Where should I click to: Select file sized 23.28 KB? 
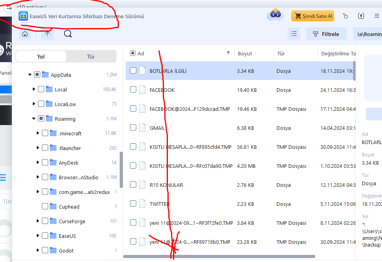[240, 241]
